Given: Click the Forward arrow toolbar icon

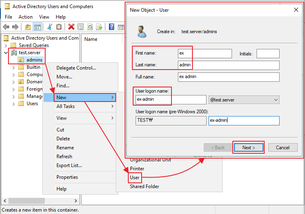Looking at the screenshot, I should [x=15, y=27].
